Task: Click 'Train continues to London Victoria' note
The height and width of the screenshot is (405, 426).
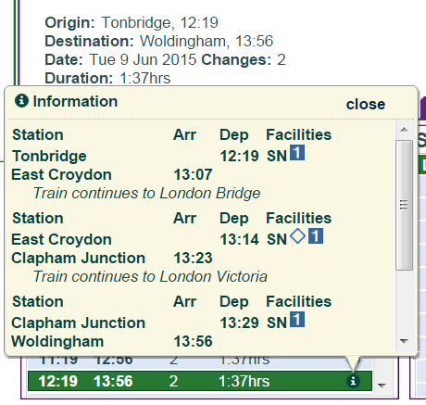Action: click(x=150, y=276)
